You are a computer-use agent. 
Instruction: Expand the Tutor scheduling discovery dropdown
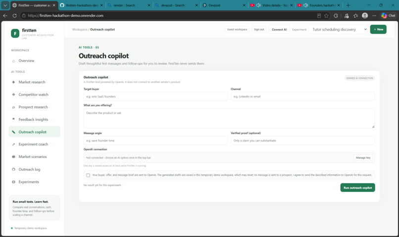[339, 30]
